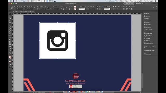Click Rotate 90° clockwise icon
166x93 pixels.
click(61, 6)
